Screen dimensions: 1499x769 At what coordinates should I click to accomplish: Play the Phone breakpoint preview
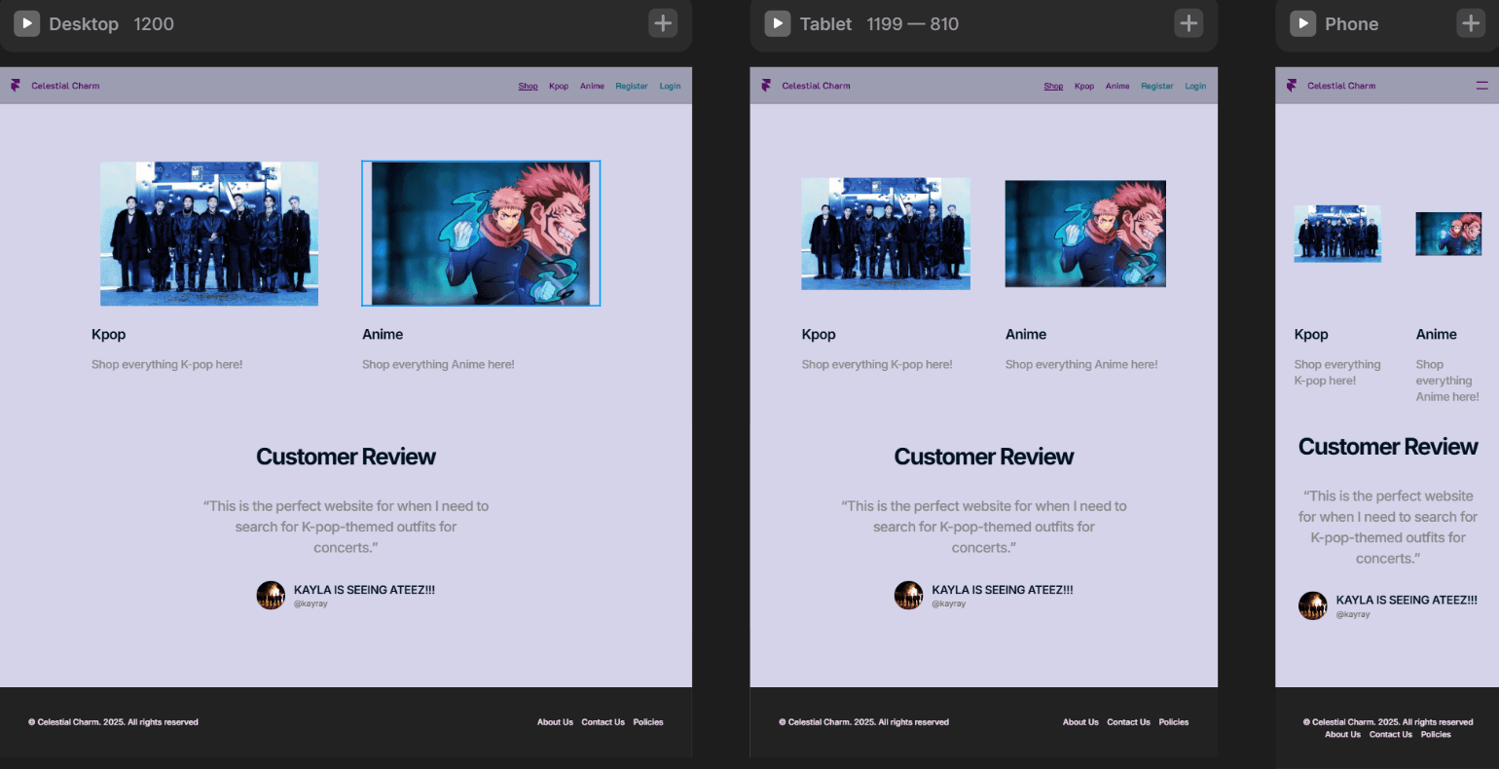(1302, 23)
